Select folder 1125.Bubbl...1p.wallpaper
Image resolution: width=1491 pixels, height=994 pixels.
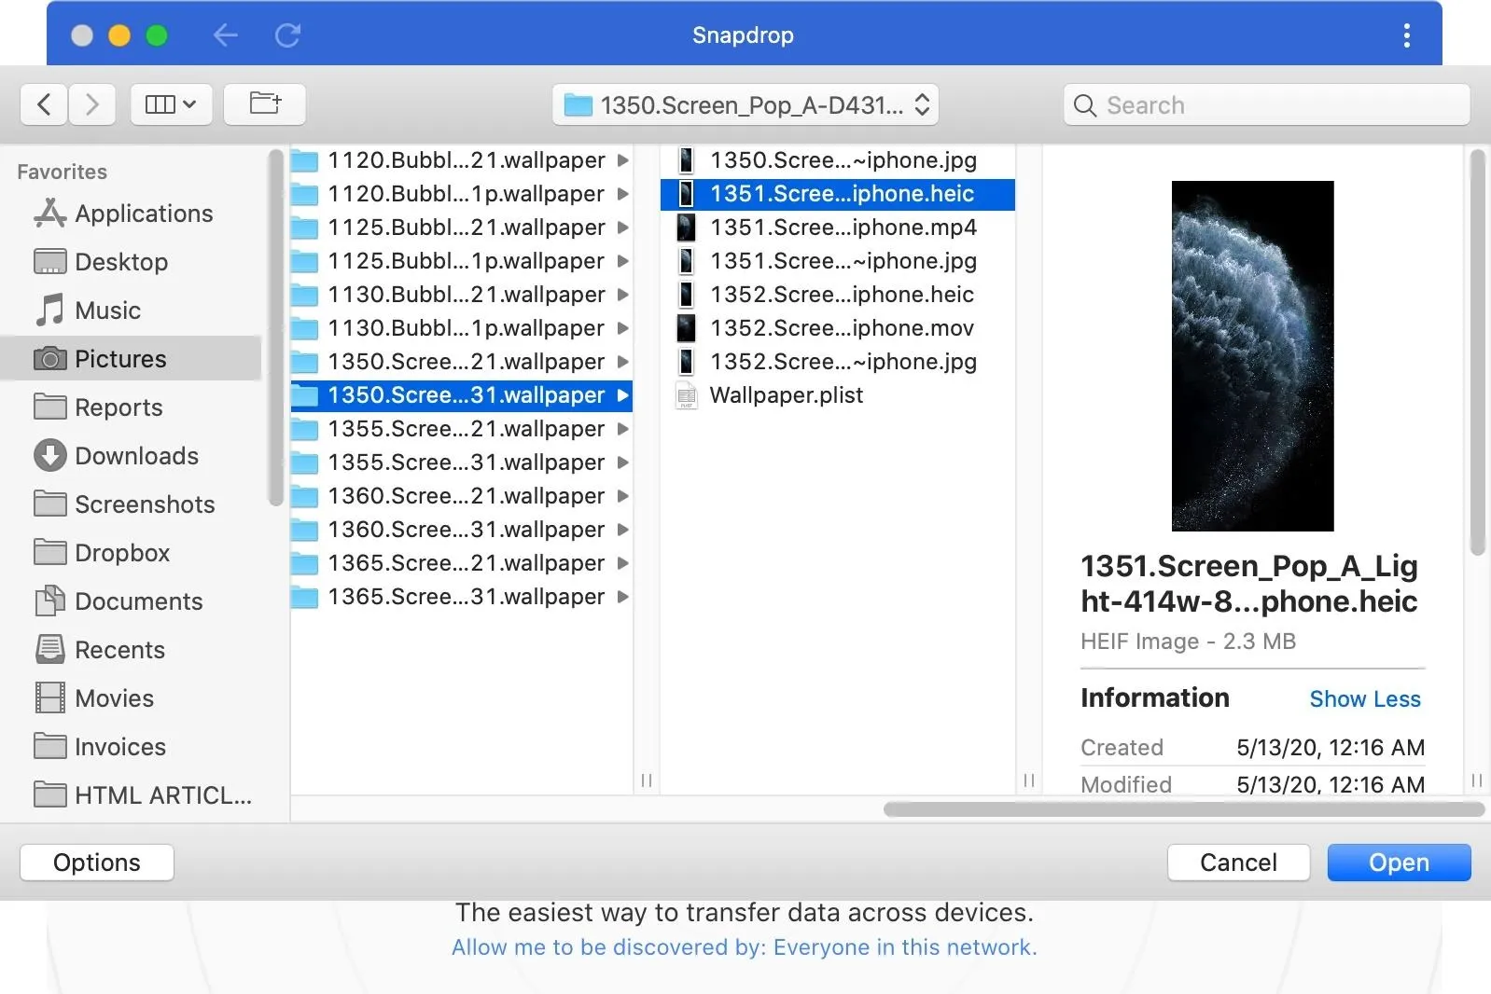click(462, 261)
